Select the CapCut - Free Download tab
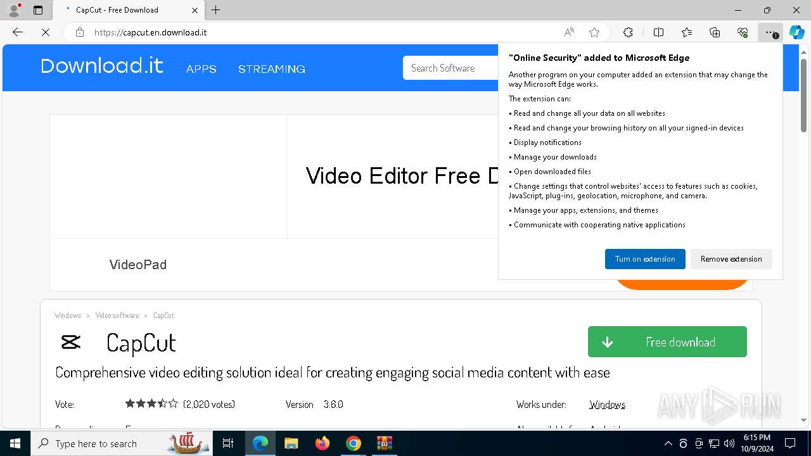Viewport: 811px width, 456px height. pyautogui.click(x=128, y=10)
